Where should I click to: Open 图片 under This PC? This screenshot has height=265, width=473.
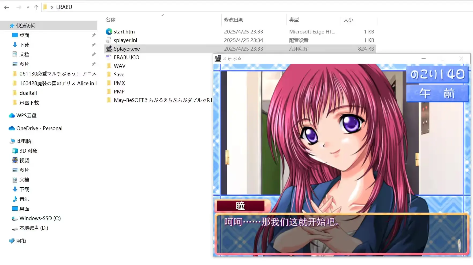click(x=24, y=170)
